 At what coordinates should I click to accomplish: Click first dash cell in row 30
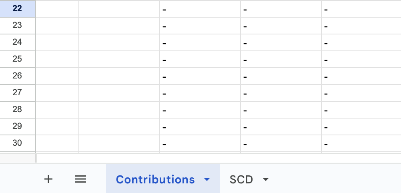pos(200,143)
